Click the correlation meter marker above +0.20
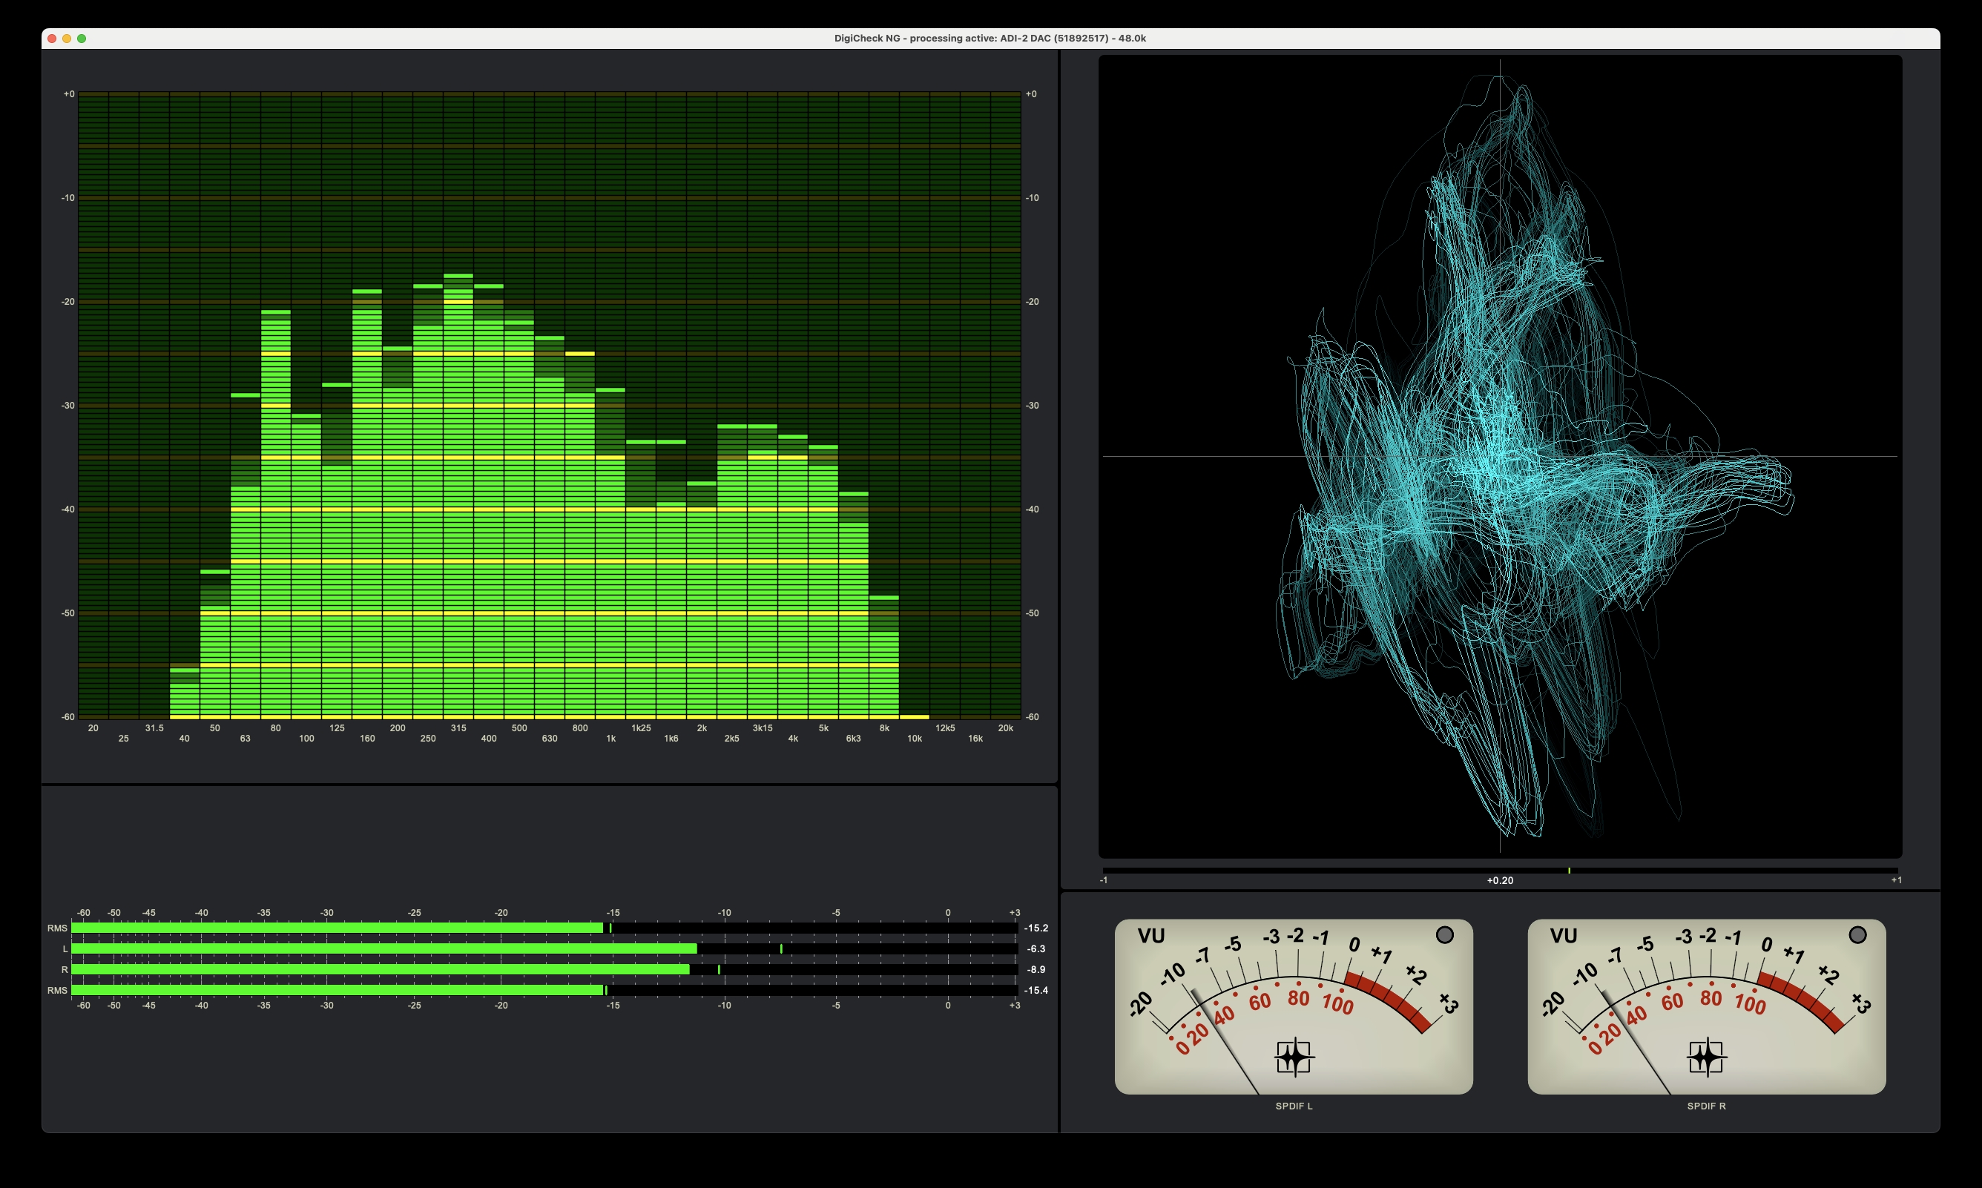The height and width of the screenshot is (1188, 1982). [x=1569, y=870]
